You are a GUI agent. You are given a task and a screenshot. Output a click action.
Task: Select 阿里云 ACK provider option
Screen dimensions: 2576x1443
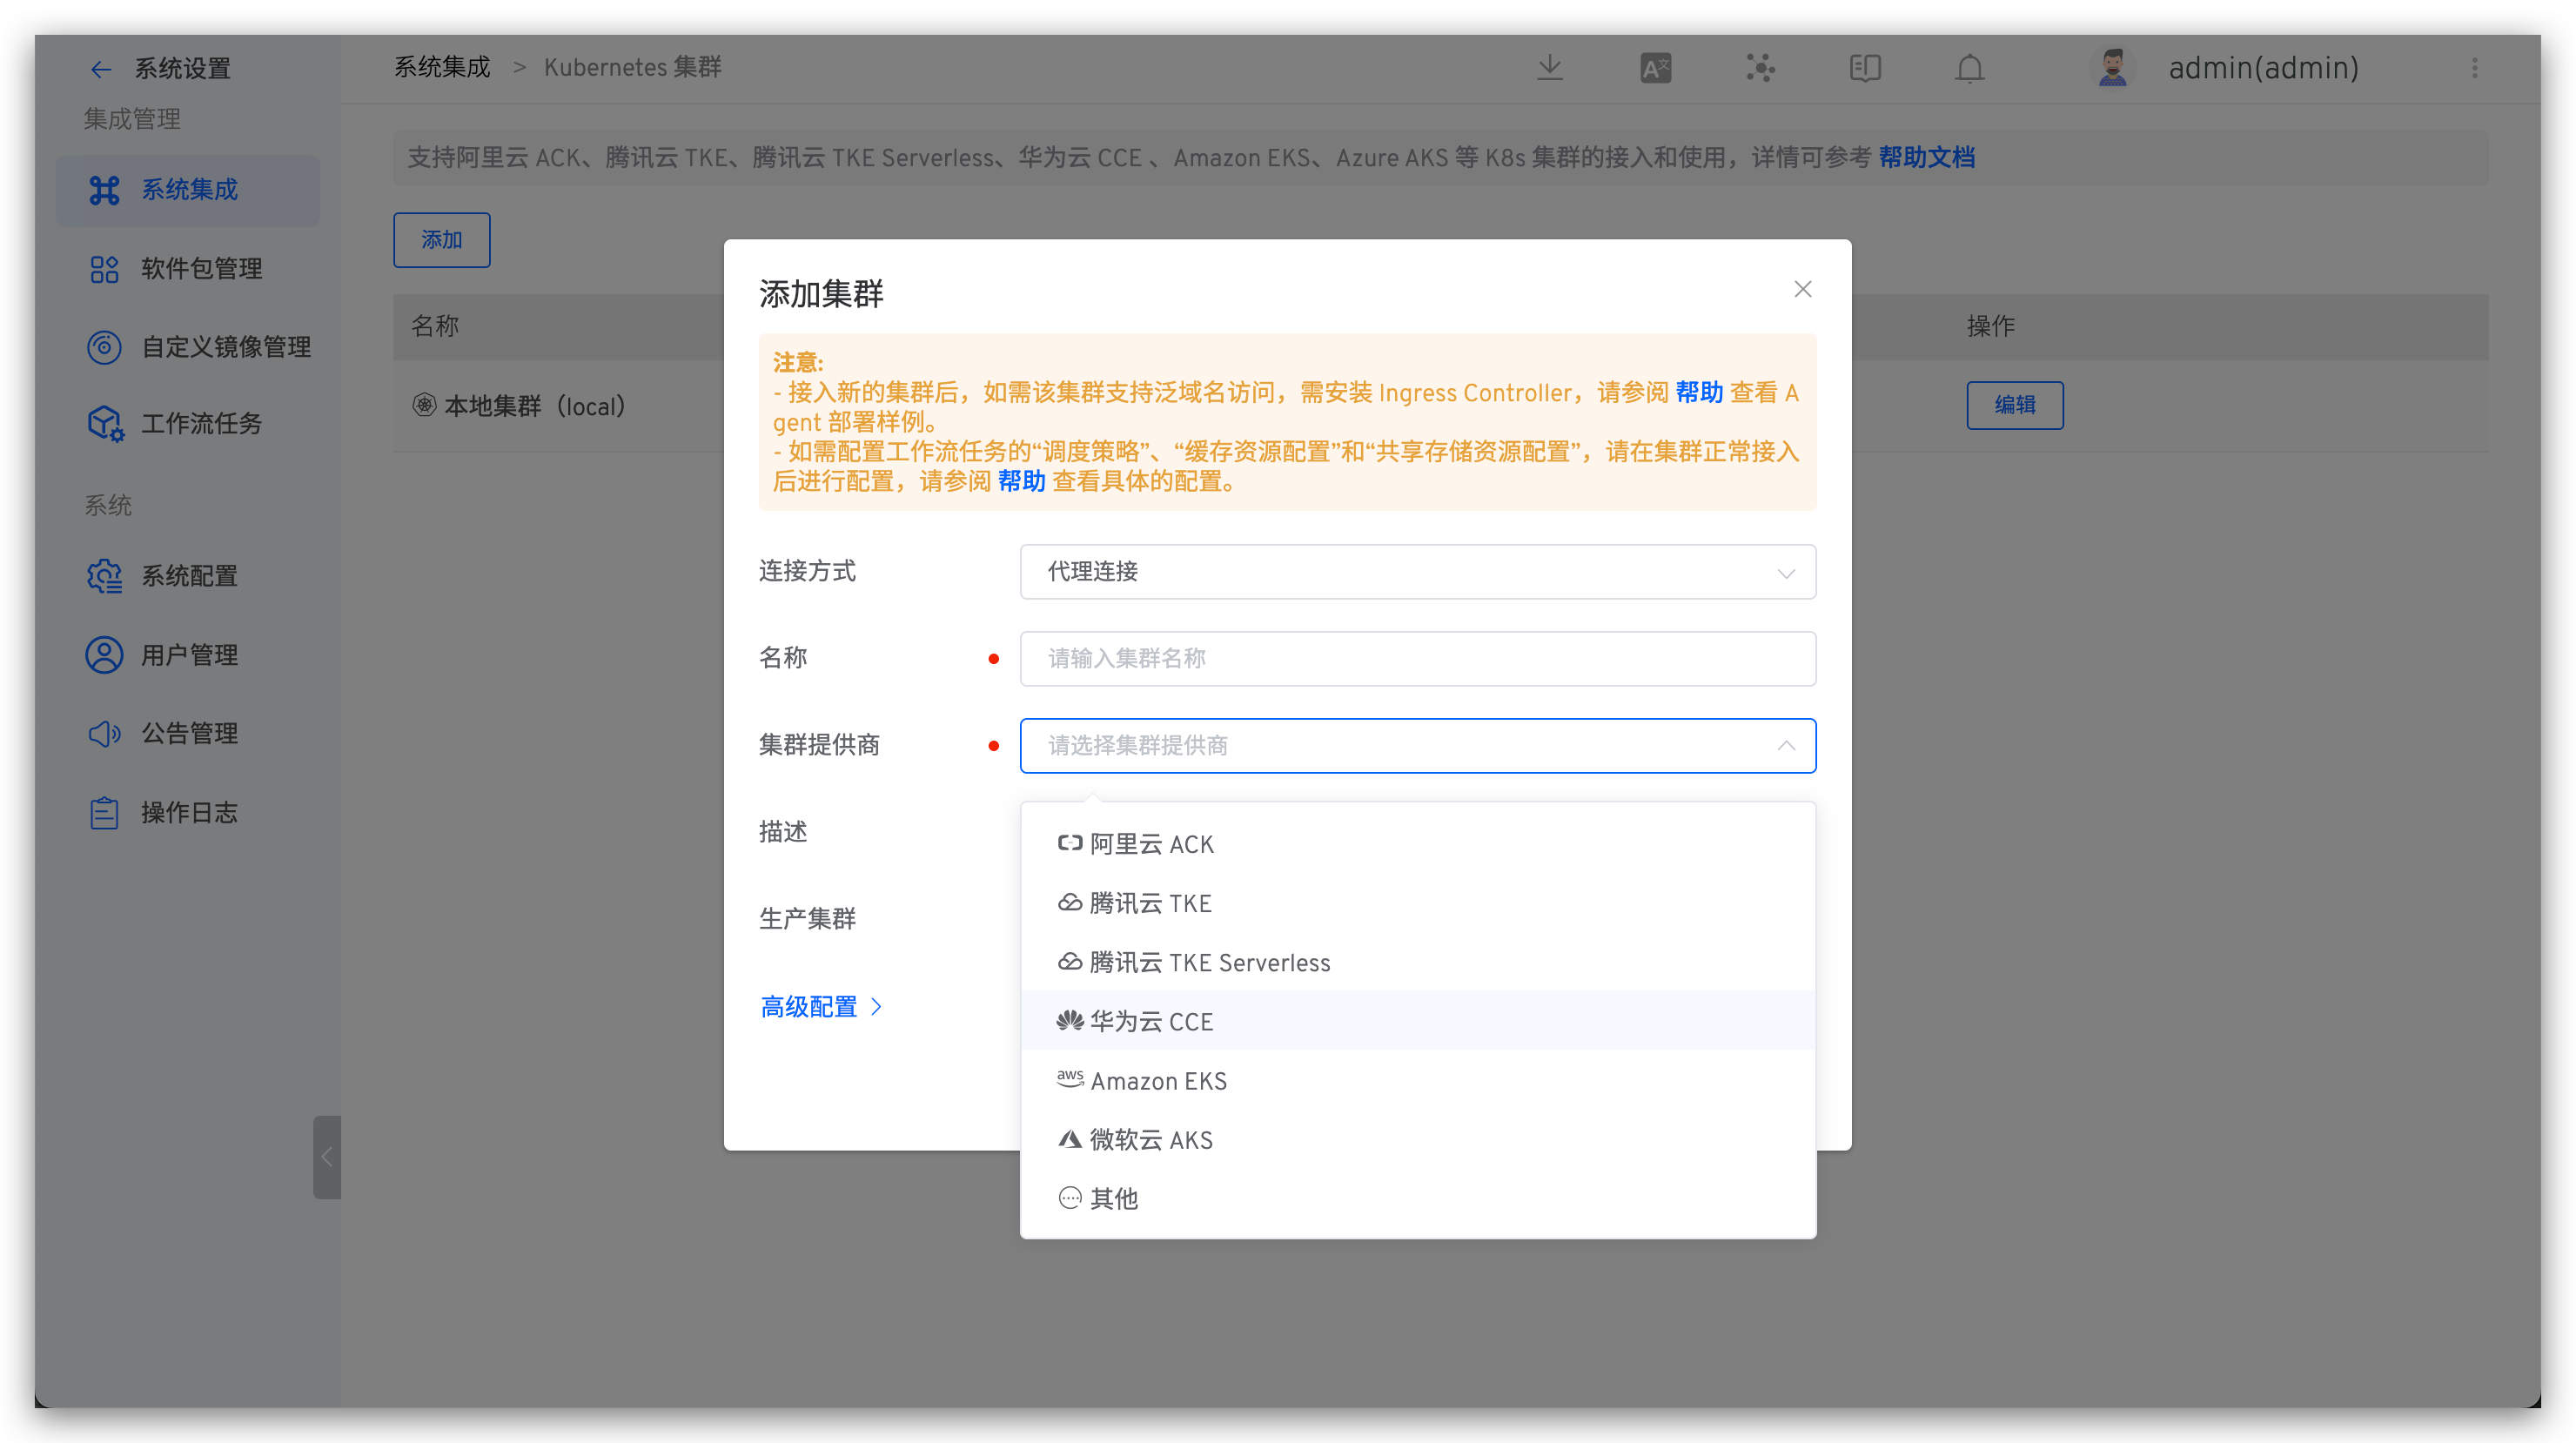point(1418,844)
